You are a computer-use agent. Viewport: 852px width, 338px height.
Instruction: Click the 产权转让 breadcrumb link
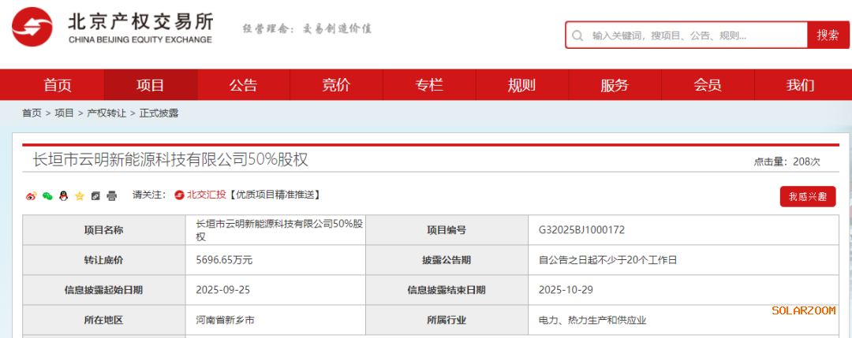pyautogui.click(x=106, y=113)
